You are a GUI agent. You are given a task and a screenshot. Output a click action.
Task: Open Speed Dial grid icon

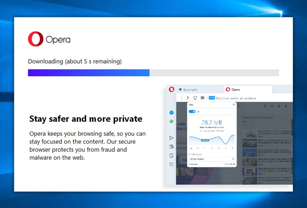(203, 98)
